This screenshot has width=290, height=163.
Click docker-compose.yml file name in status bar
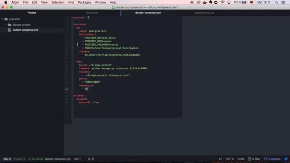58,159
